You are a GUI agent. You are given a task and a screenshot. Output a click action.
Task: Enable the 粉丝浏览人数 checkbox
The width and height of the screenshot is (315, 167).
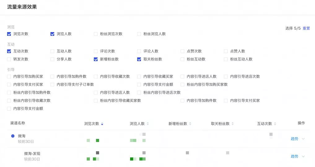click(139, 34)
